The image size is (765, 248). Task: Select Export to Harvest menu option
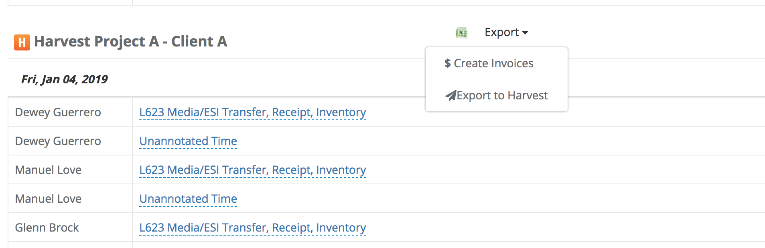(501, 95)
